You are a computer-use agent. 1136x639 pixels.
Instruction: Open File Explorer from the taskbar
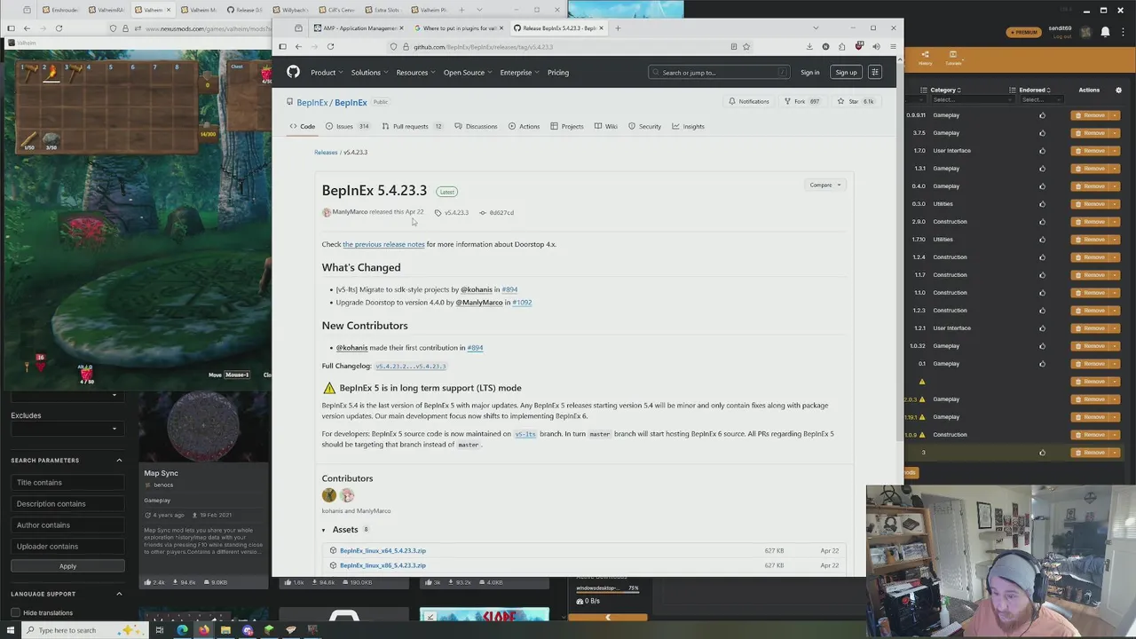(225, 630)
